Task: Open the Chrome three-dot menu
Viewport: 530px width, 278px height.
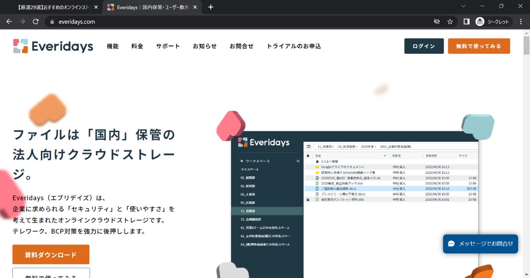Action: 521,22
